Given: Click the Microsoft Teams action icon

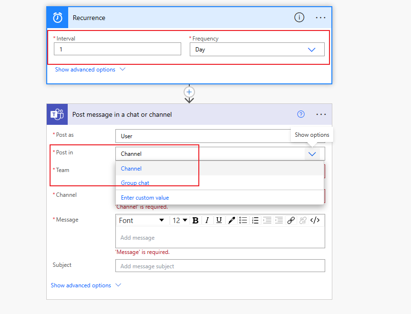Looking at the screenshot, I should (57, 114).
